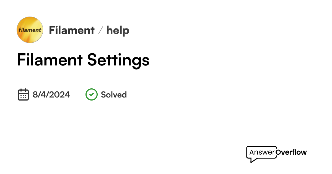Image resolution: width=332 pixels, height=174 pixels.
Task: Select the Filament Settings post title
Action: pos(83,60)
